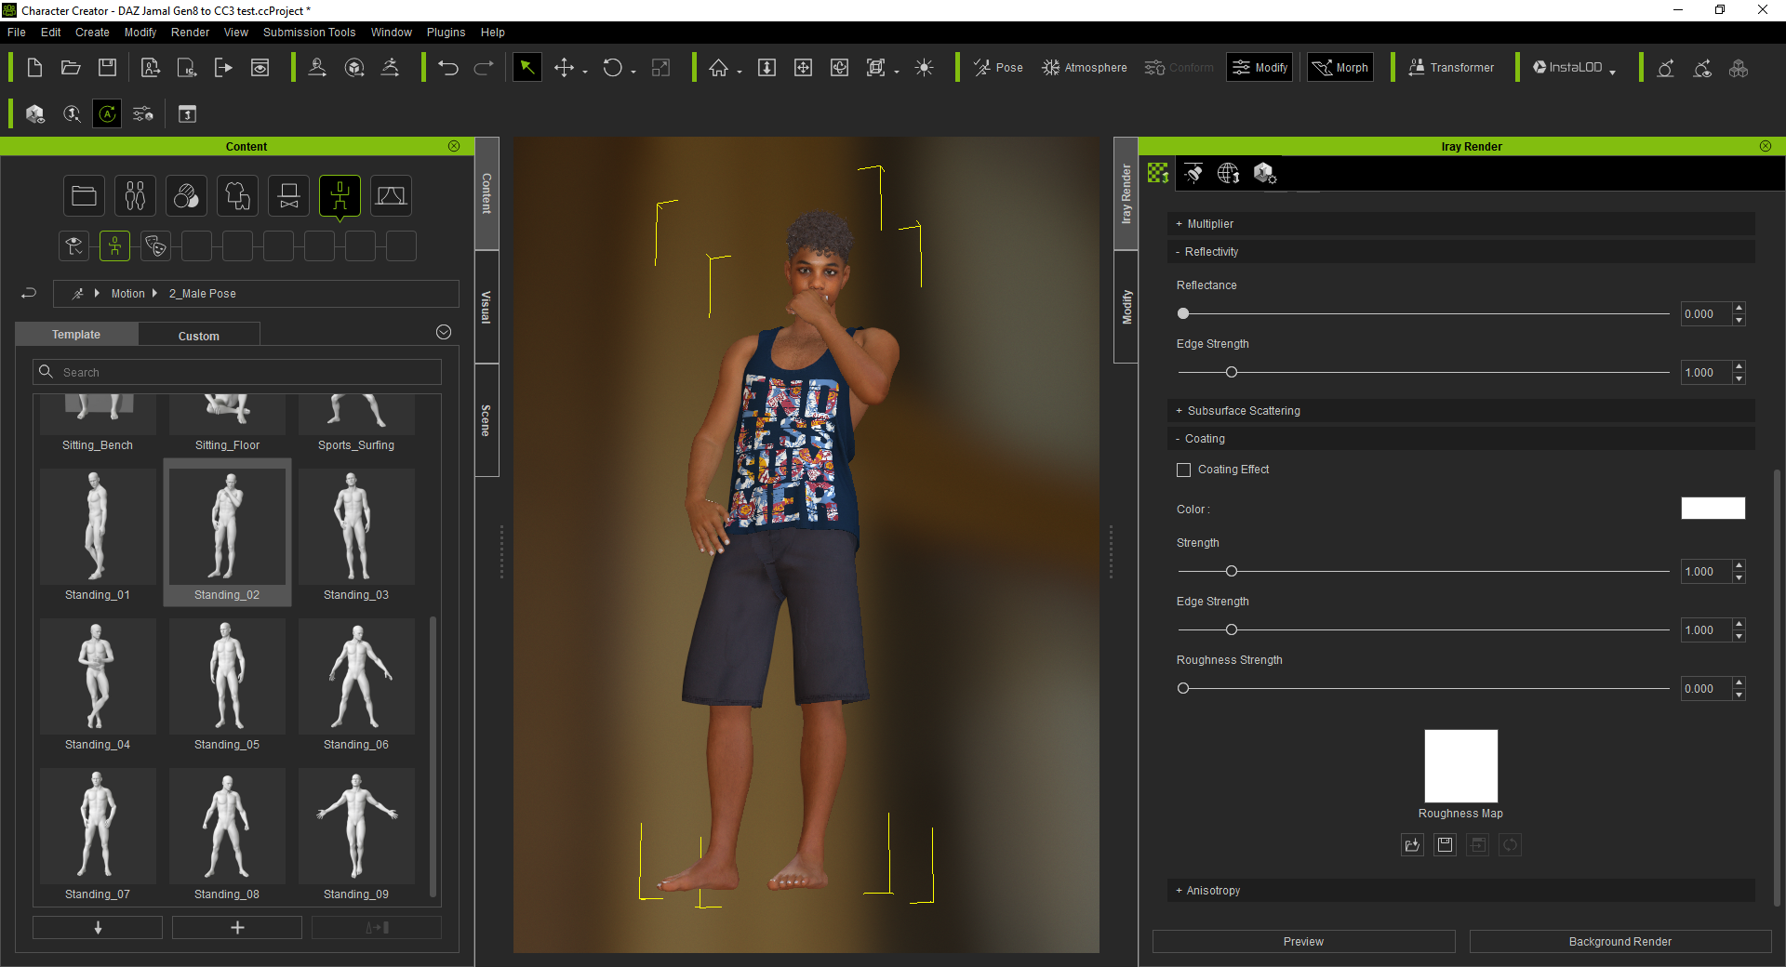Collapse the Coating section
This screenshot has height=967, width=1786.
pyautogui.click(x=1460, y=439)
